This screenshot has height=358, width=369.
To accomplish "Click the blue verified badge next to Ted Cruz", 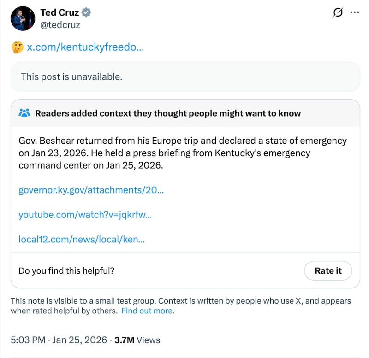I will 85,12.
